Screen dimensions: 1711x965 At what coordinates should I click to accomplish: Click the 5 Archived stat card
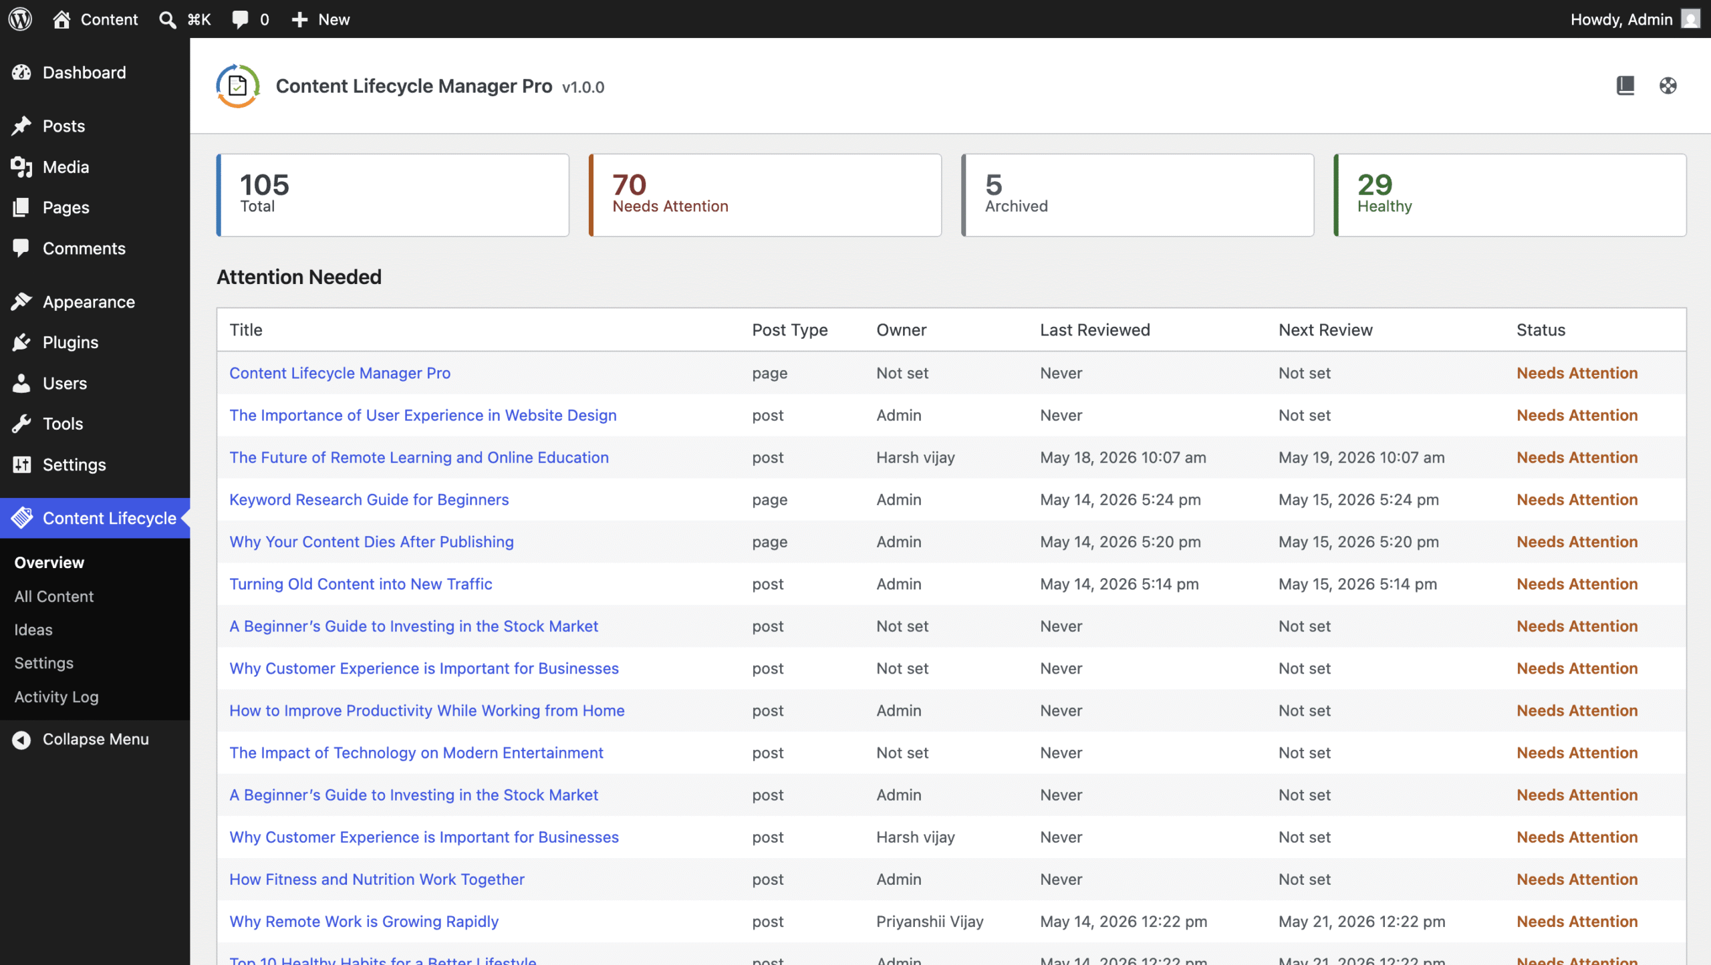1138,195
